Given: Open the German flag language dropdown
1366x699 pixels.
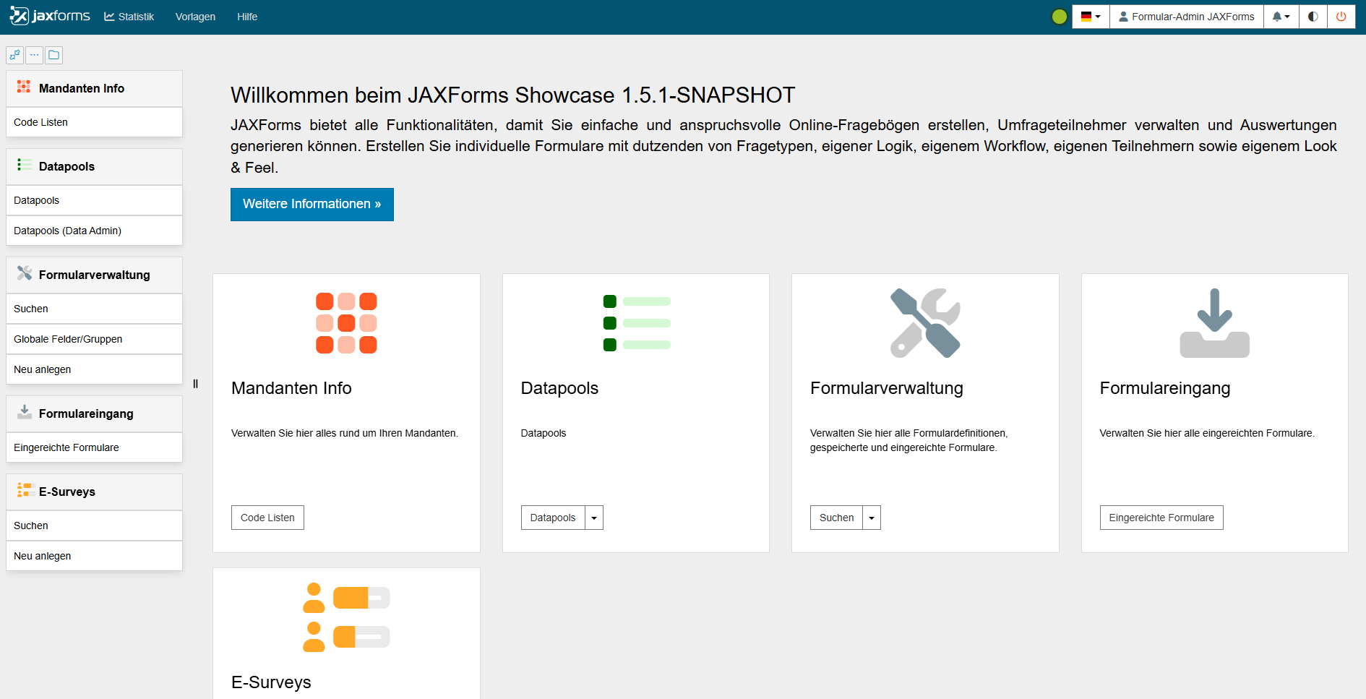Looking at the screenshot, I should 1091,17.
